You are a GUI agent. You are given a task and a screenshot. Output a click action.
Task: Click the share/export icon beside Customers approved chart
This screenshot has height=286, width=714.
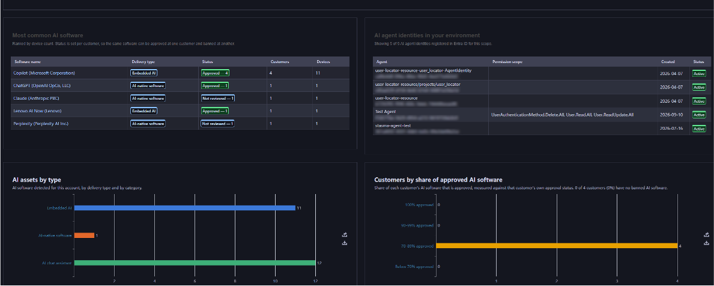(706, 234)
